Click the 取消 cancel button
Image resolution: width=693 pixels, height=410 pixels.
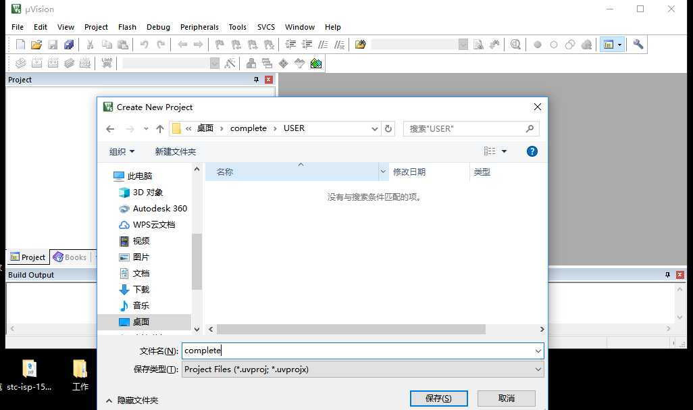(507, 399)
